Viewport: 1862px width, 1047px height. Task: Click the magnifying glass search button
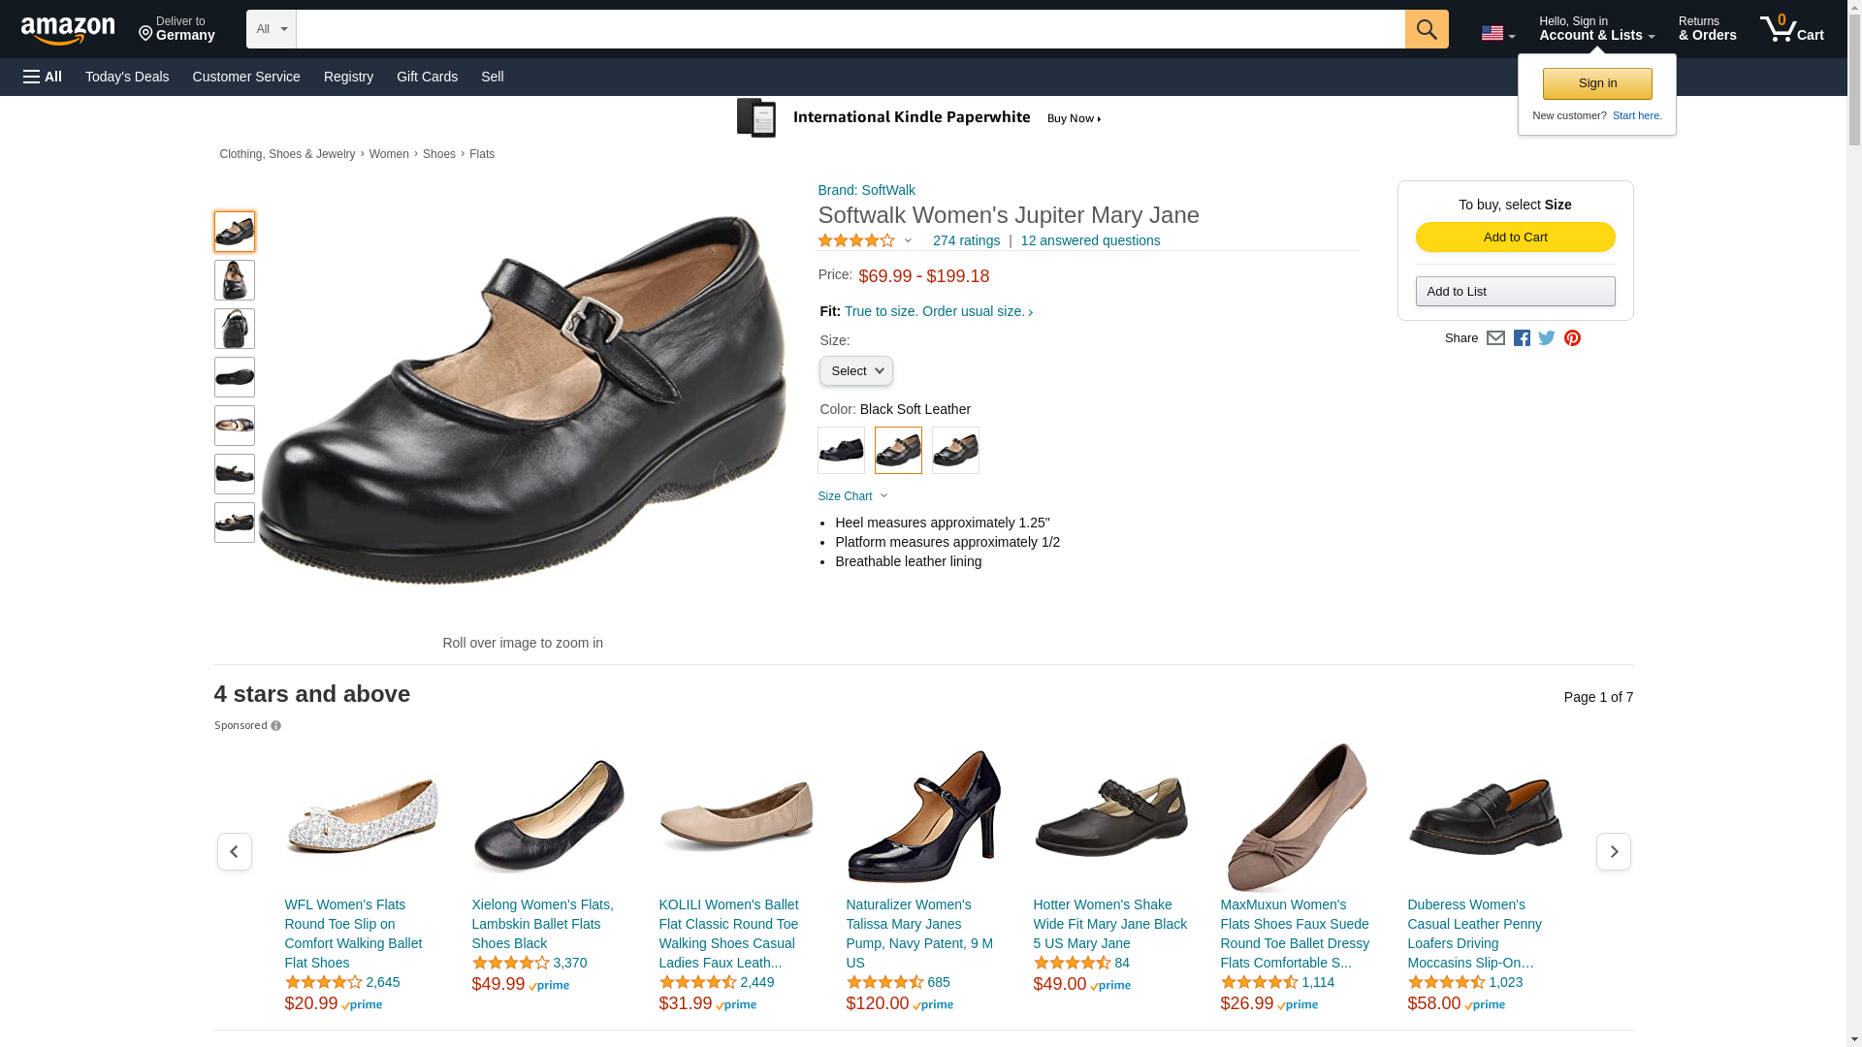1426,29
